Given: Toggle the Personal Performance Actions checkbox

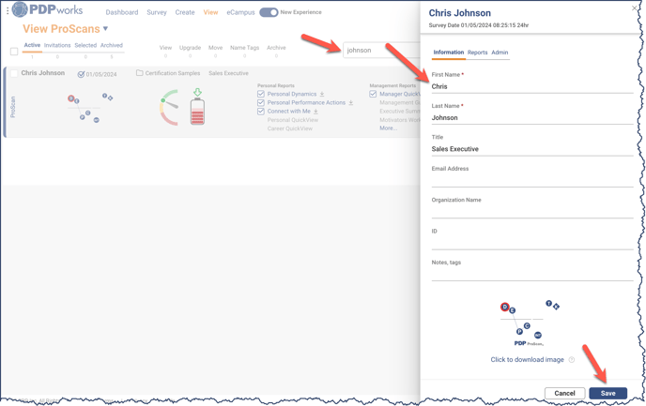Looking at the screenshot, I should pyautogui.click(x=261, y=103).
